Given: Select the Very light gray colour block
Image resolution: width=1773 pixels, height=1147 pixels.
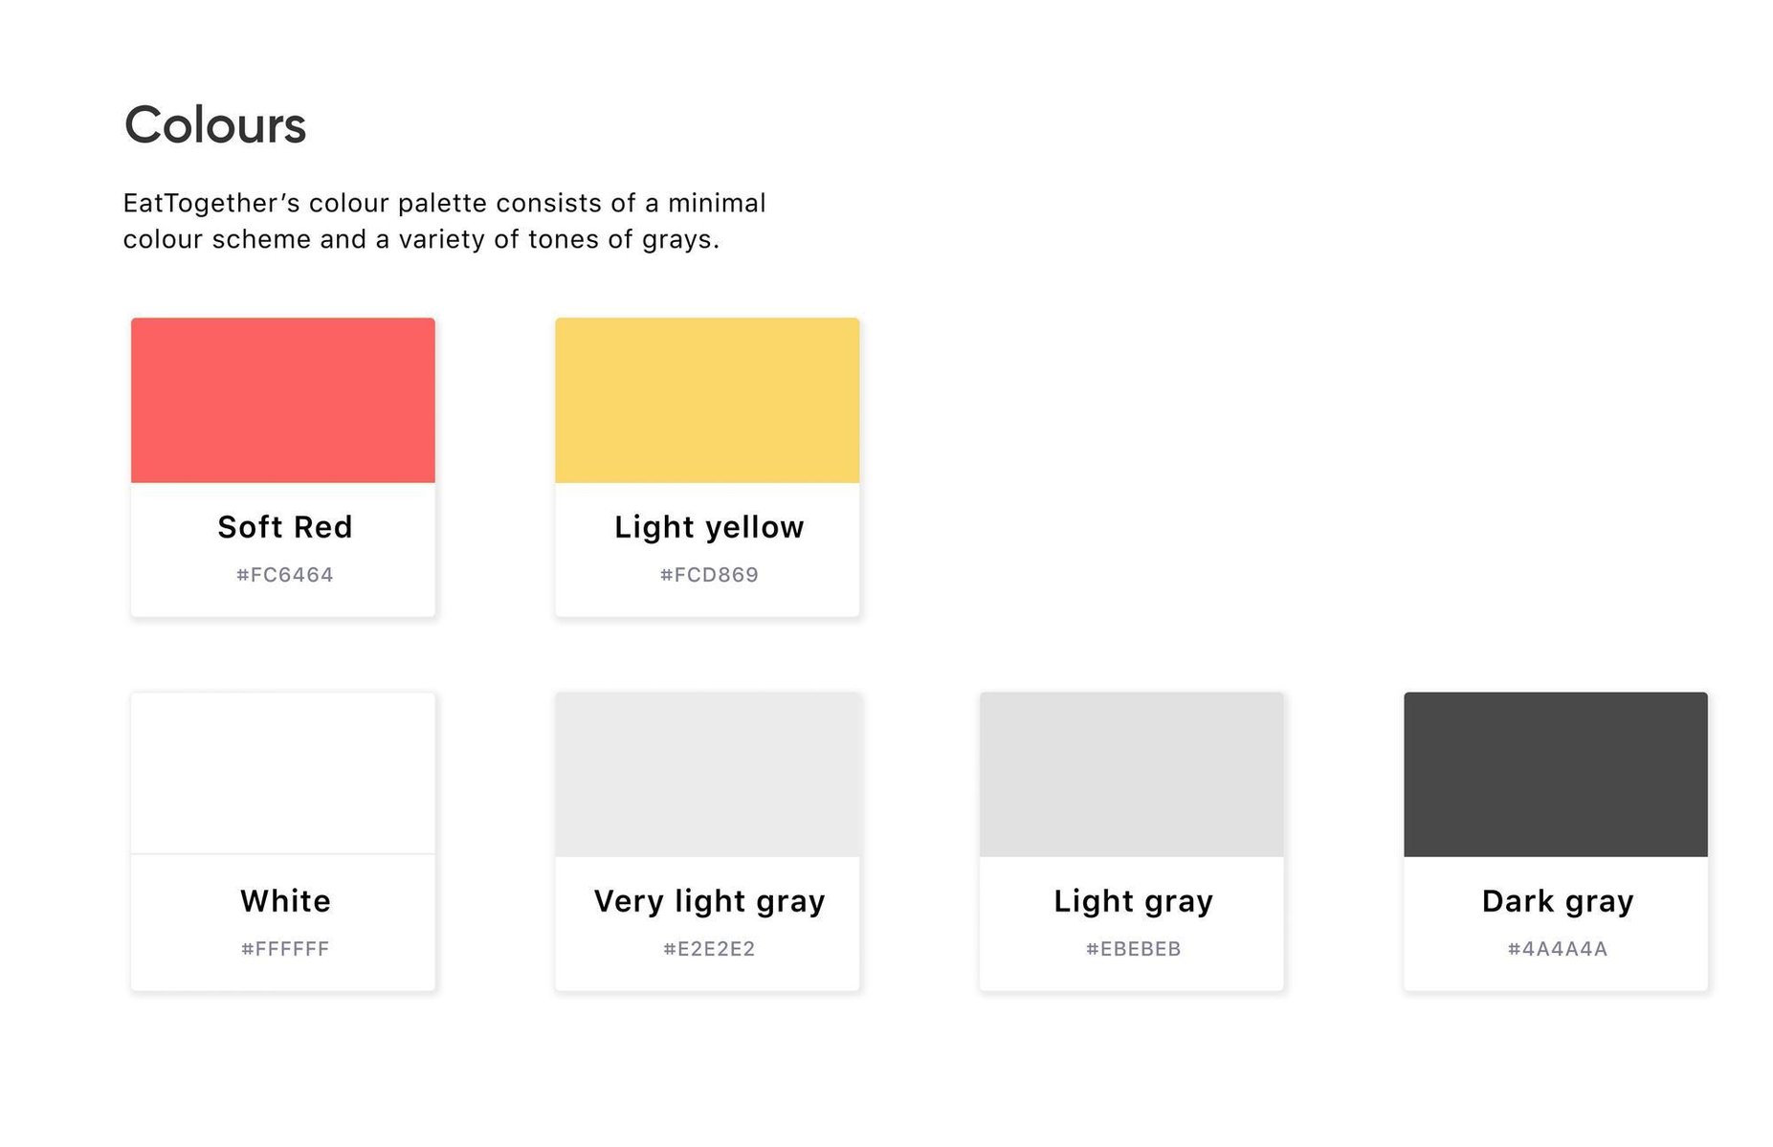Looking at the screenshot, I should [707, 774].
